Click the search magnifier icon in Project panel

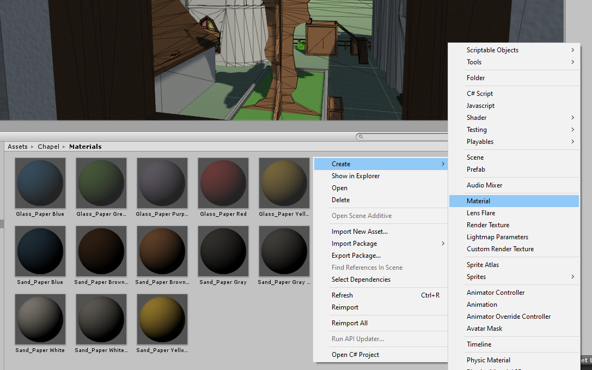pyautogui.click(x=361, y=137)
